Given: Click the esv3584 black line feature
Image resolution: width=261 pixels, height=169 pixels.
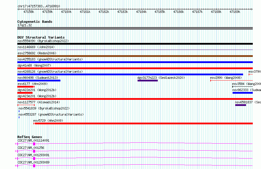Looking at the screenshot, I should pos(243,87).
